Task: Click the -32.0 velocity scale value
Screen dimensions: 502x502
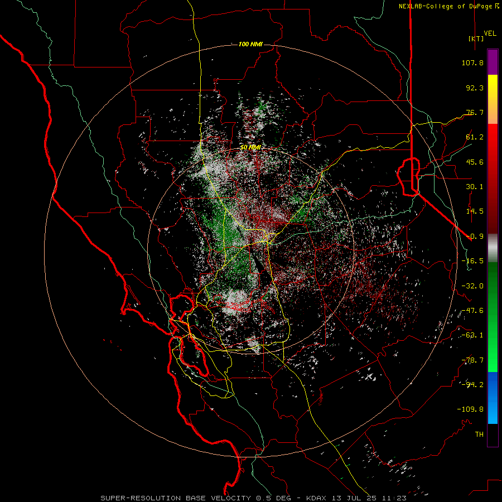Action: click(472, 286)
